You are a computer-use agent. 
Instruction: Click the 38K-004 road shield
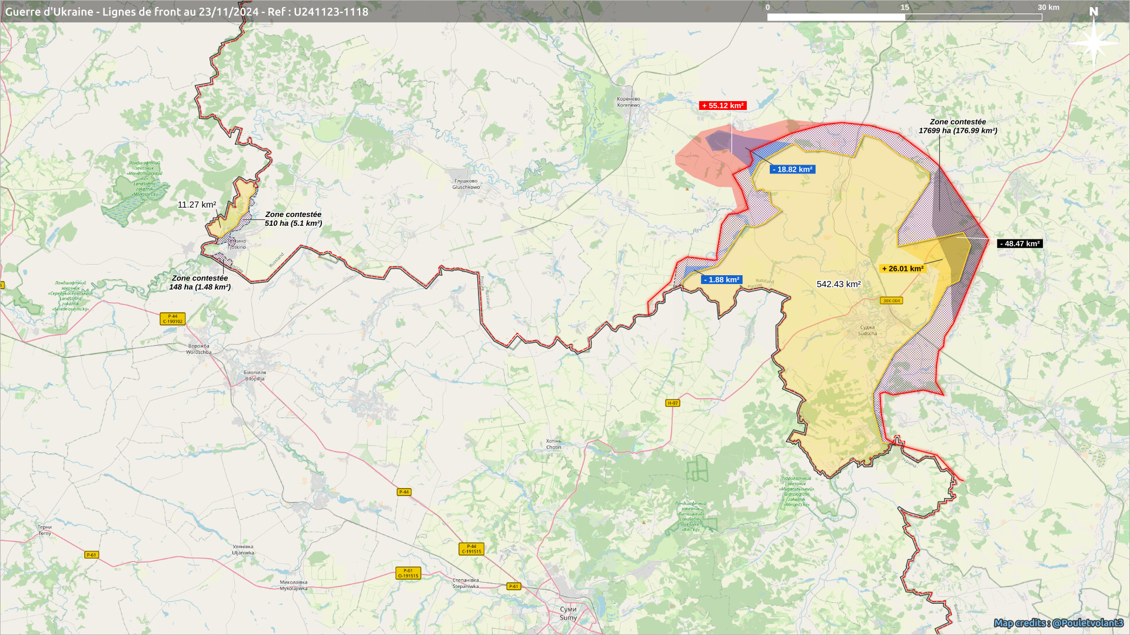click(x=891, y=300)
